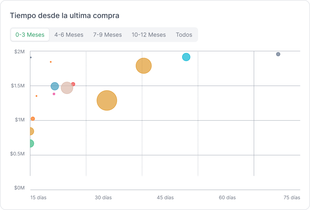Click the small red bubble
The image size is (310, 210).
pyautogui.click(x=73, y=84)
